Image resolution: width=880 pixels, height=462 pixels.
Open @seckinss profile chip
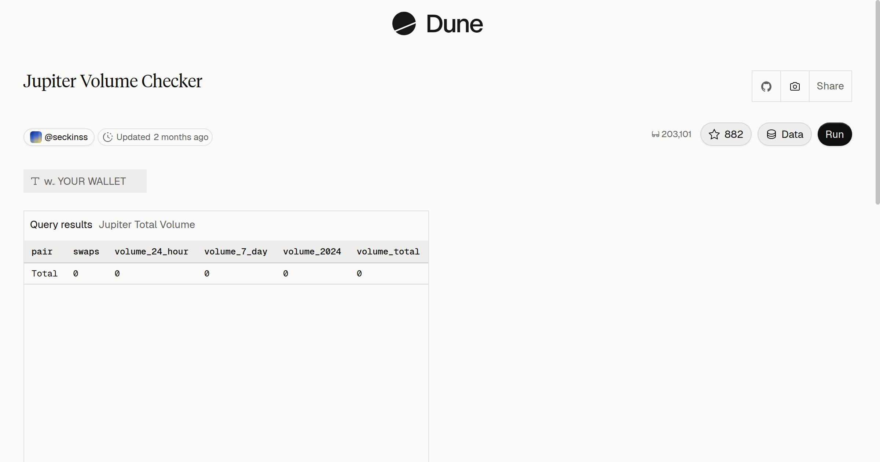pyautogui.click(x=59, y=137)
